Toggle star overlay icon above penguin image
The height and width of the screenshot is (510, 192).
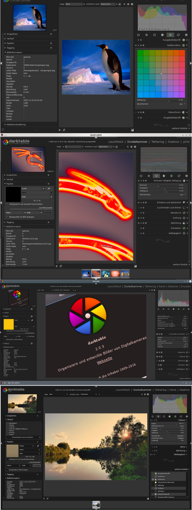coord(128,4)
